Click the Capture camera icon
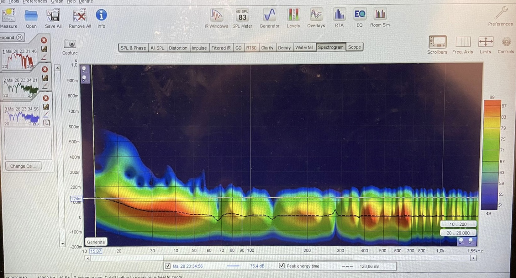Image resolution: width=516 pixels, height=278 pixels. click(x=70, y=44)
